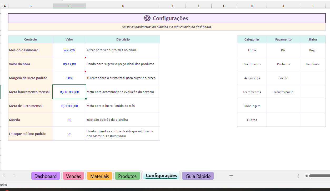Screen dimensions: 330x191
Task: Select the Ferramentas category cell
Action: click(x=252, y=92)
